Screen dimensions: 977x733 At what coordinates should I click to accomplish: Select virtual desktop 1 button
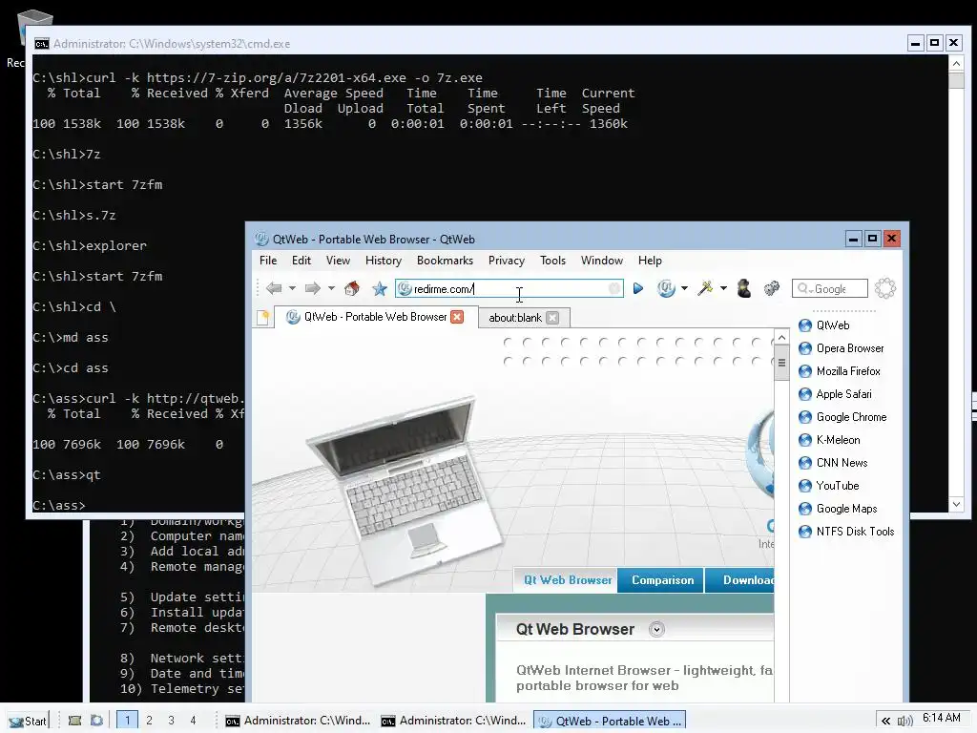[x=127, y=720]
